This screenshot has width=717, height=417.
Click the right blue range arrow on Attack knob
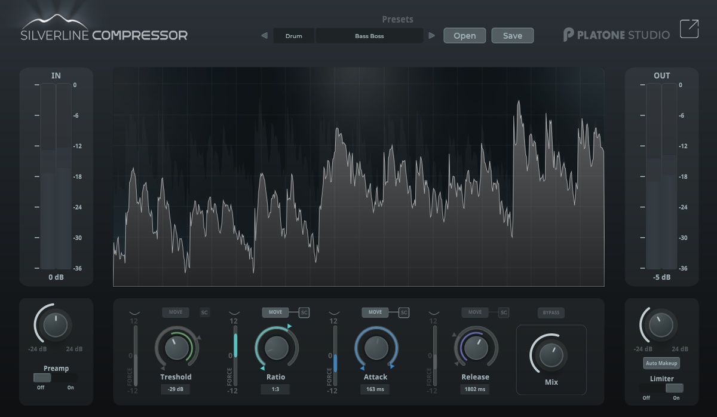click(392, 367)
